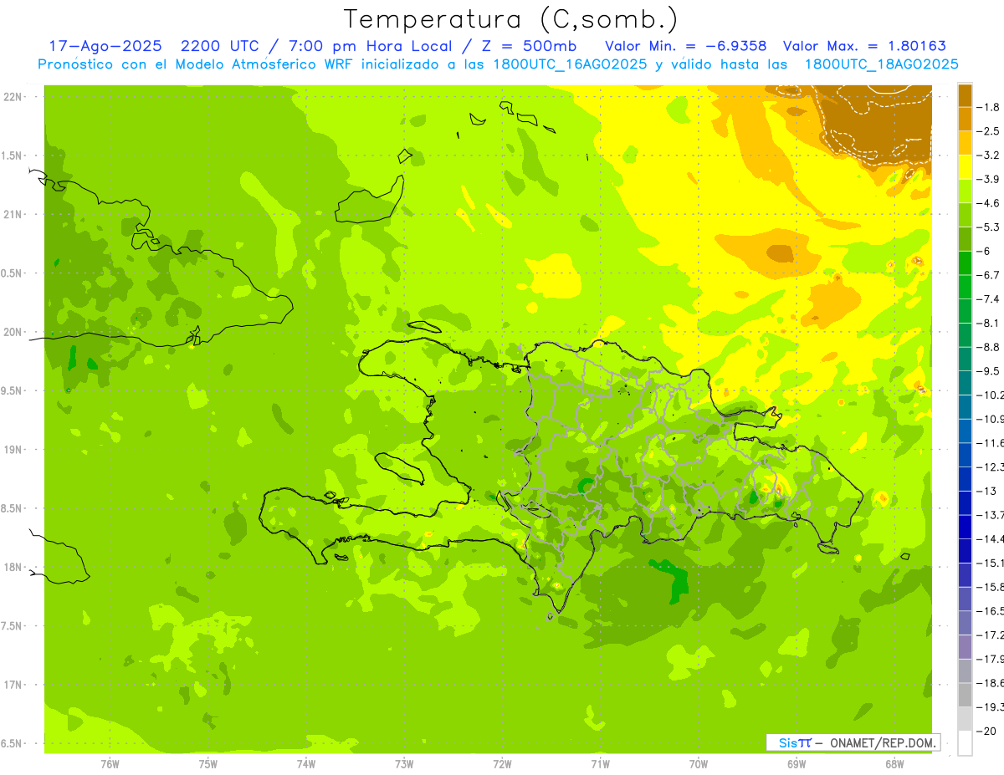Click the 74W longitude axis label
Screen dimensions: 1004x775
[306, 763]
